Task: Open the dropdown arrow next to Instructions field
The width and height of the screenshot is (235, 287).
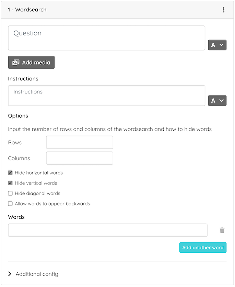Action: click(x=221, y=100)
